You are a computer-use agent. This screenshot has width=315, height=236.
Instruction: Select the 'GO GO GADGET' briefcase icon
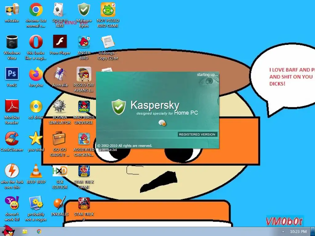59,138
